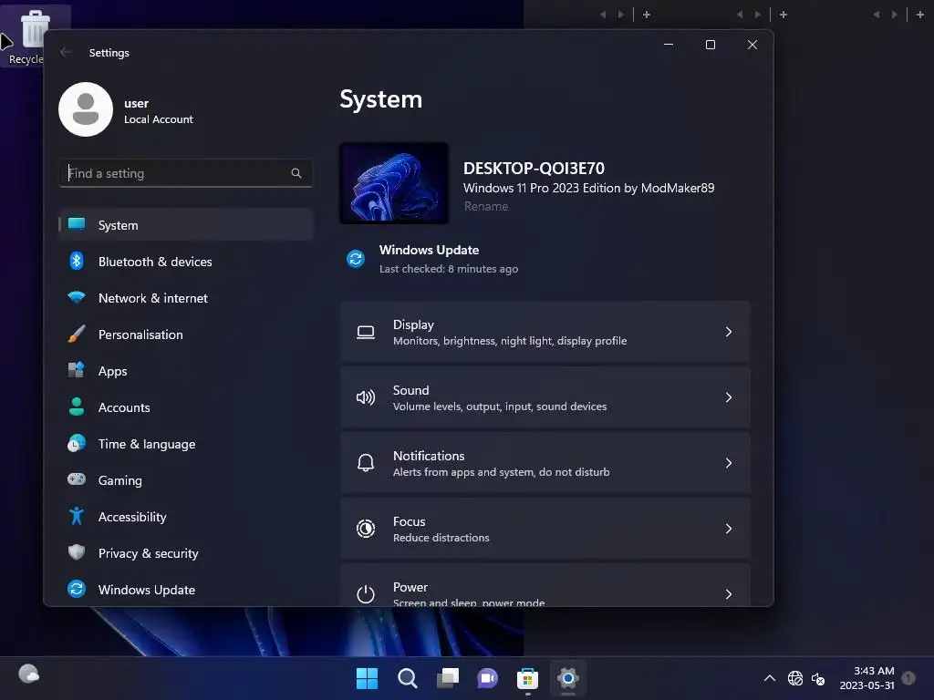Click the back arrow in Settings
934x700 pixels.
click(x=66, y=52)
